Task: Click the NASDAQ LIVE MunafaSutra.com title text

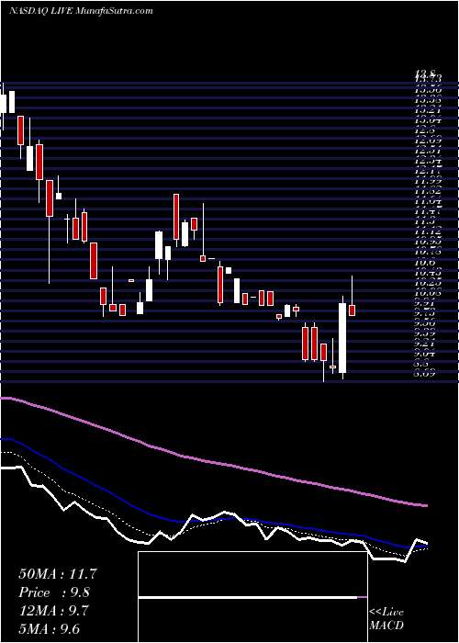Action: pos(81,11)
